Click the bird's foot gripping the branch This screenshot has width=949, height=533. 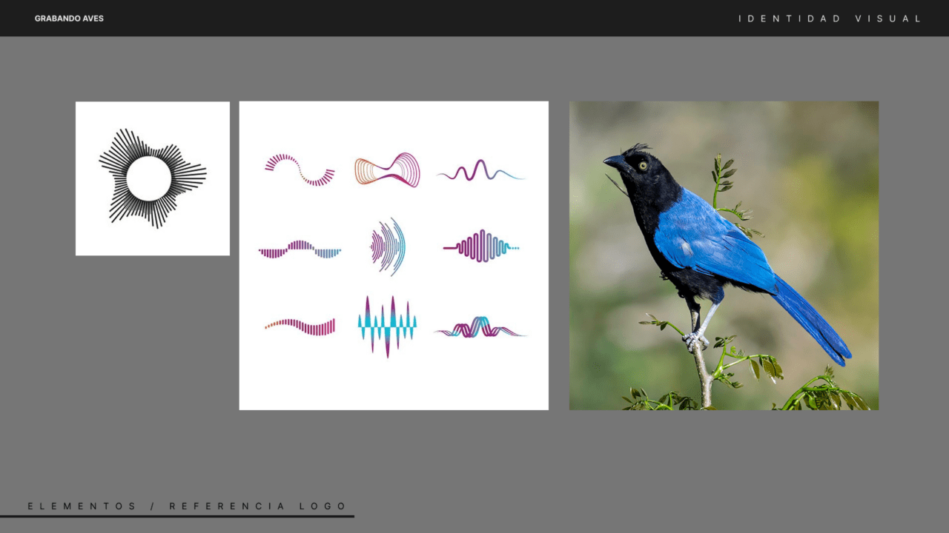coord(693,340)
